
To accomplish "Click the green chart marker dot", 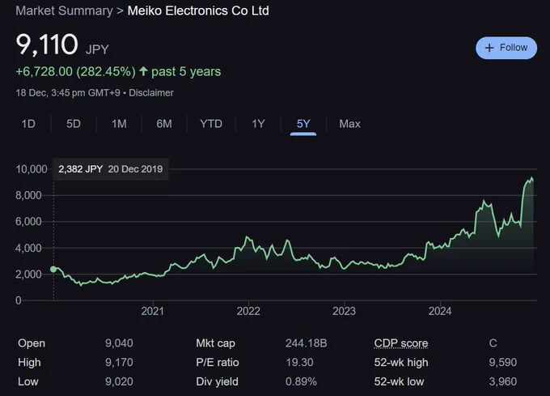I will point(53,270).
